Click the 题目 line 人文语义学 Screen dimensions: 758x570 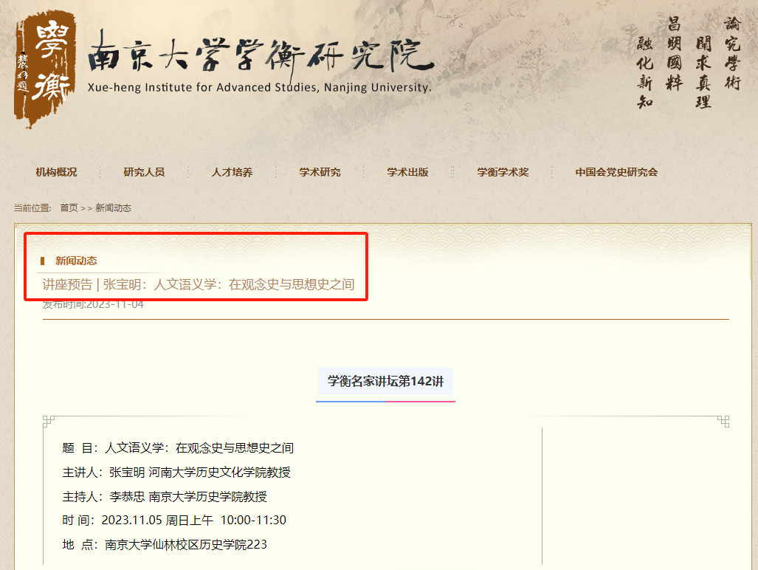coord(178,447)
